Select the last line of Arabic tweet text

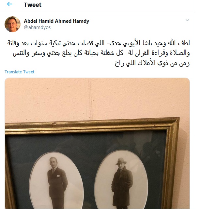click(x=151, y=63)
